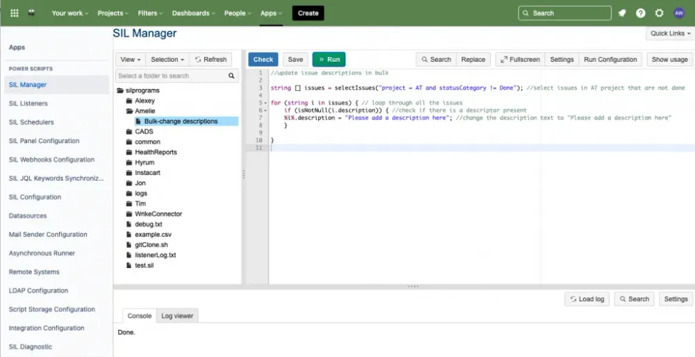Screen dimensions: 695x357
Task: Click the top Search field
Action: pos(564,13)
